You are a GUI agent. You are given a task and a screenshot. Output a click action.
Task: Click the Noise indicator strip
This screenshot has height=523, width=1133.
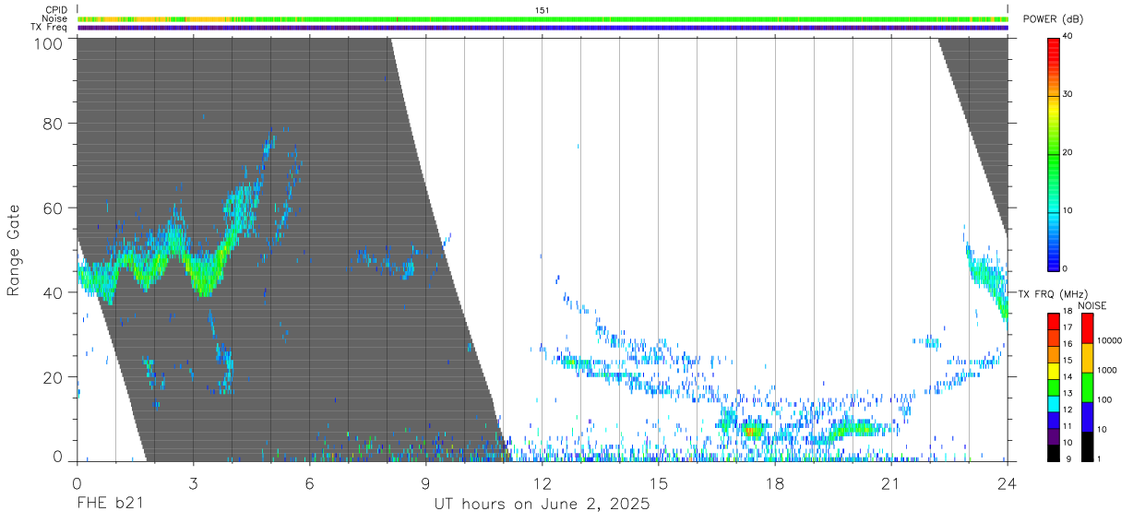[543, 18]
